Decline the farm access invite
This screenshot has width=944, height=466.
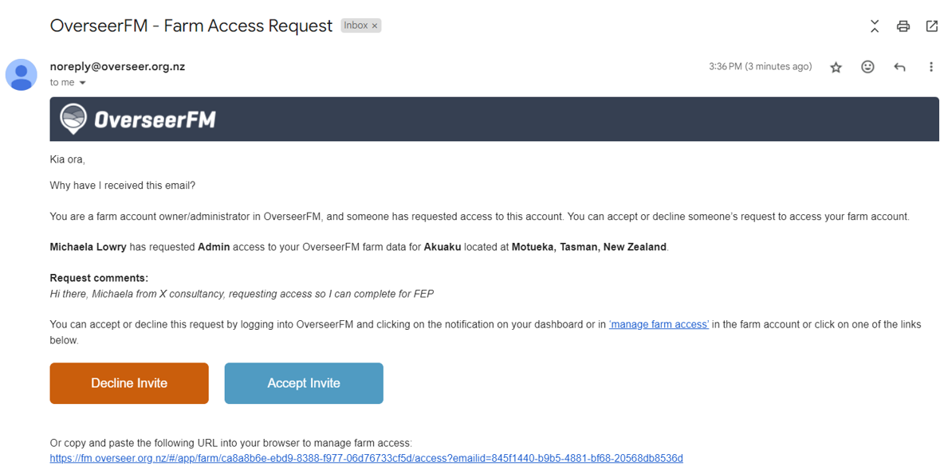point(129,383)
